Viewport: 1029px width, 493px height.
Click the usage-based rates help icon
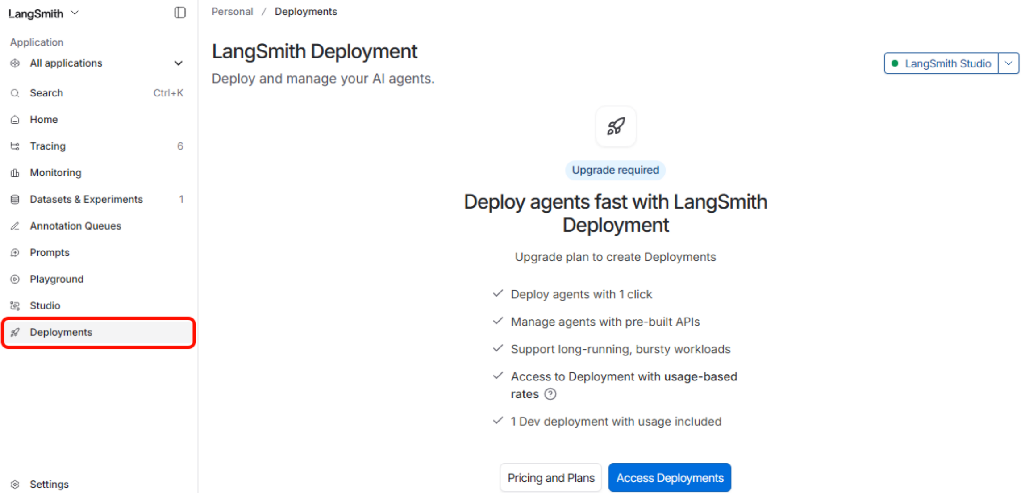point(550,394)
